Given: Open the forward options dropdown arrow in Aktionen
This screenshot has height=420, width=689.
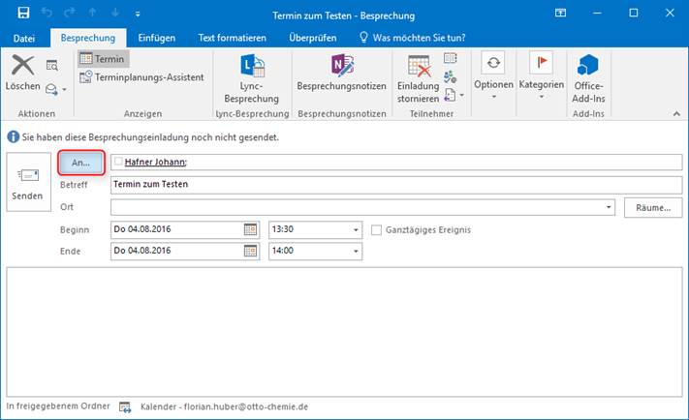Looking at the screenshot, I should click(65, 90).
